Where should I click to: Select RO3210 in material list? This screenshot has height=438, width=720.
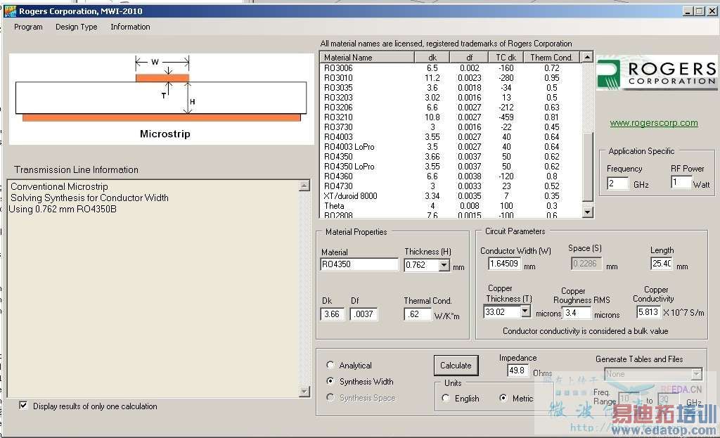338,117
